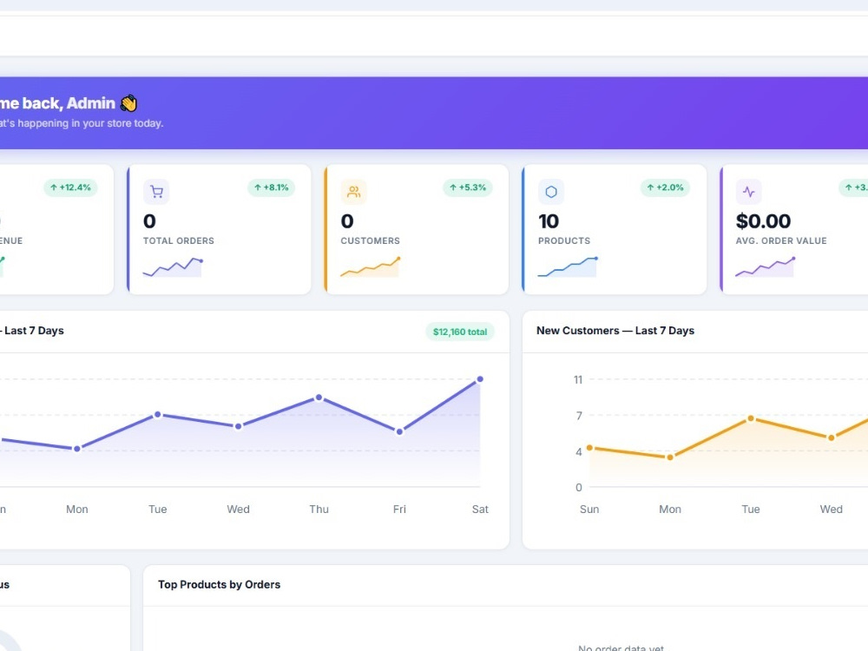Viewport: 868px width, 651px height.
Task: Click the Mon data point on revenue chart
Action: [77, 449]
